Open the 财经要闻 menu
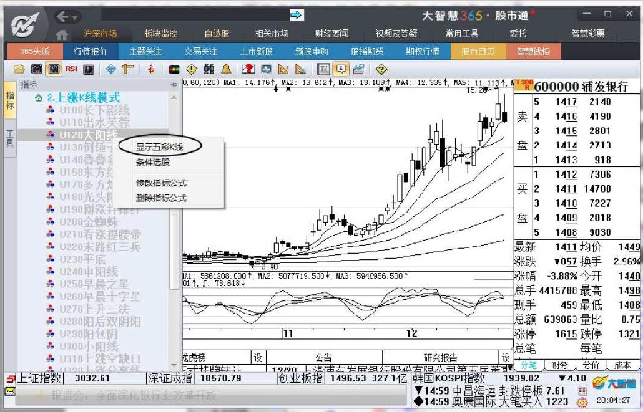The width and height of the screenshot is (643, 412). click(x=331, y=34)
